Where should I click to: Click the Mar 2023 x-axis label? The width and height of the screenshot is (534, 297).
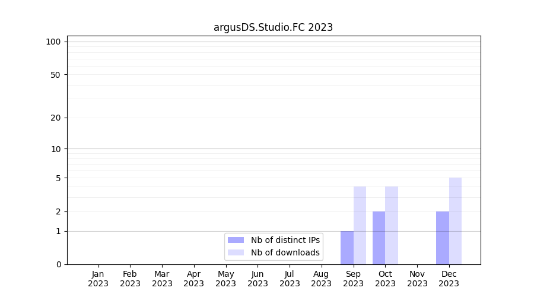[x=162, y=279]
